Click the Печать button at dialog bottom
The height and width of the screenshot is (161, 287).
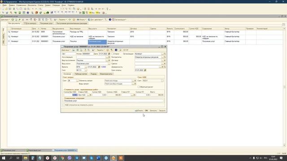pos(139,110)
